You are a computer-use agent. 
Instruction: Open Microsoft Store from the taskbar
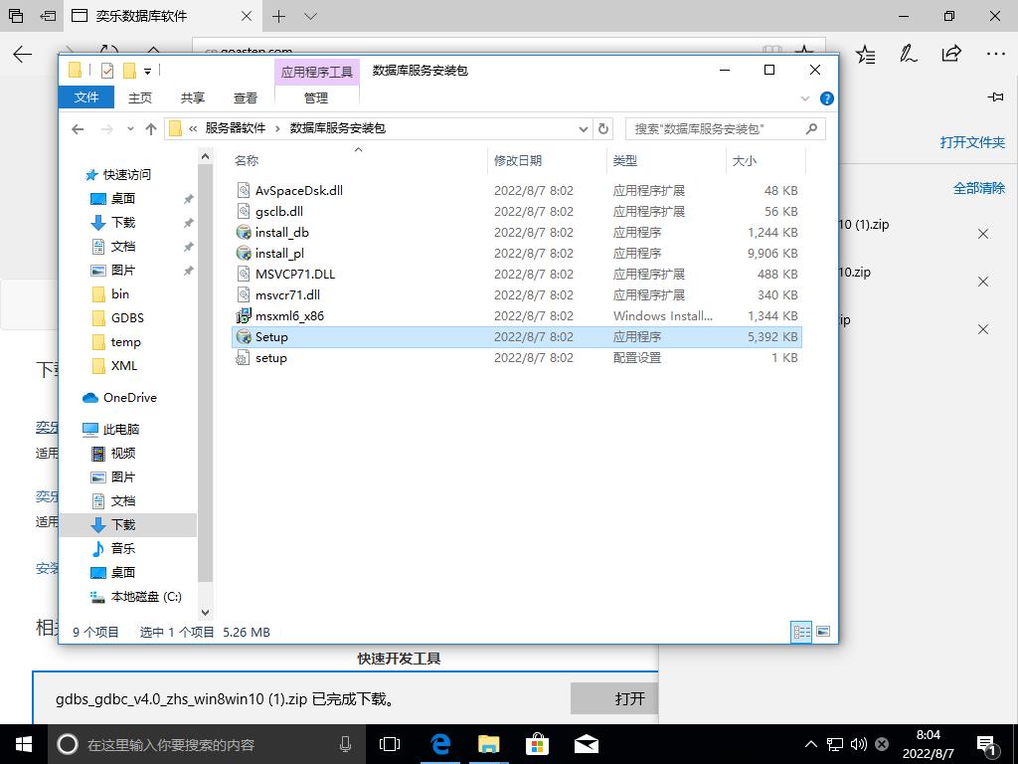coord(537,743)
